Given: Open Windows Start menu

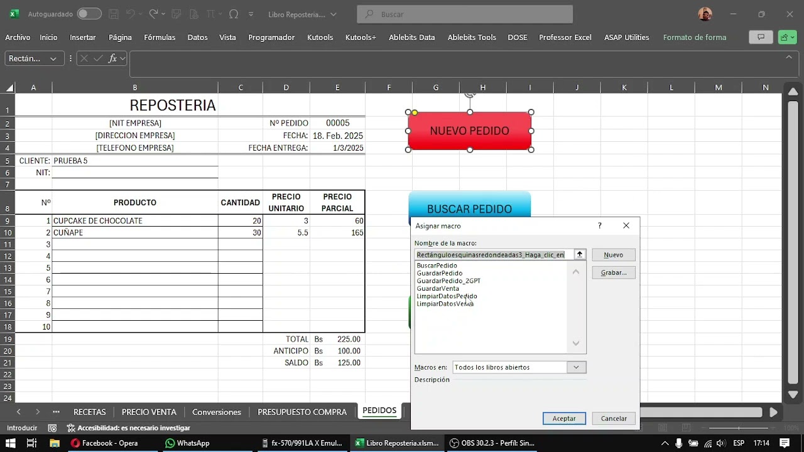Looking at the screenshot, I should tap(11, 443).
